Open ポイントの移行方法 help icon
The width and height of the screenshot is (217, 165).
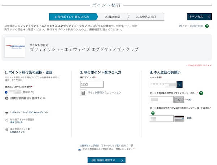pos(207,26)
